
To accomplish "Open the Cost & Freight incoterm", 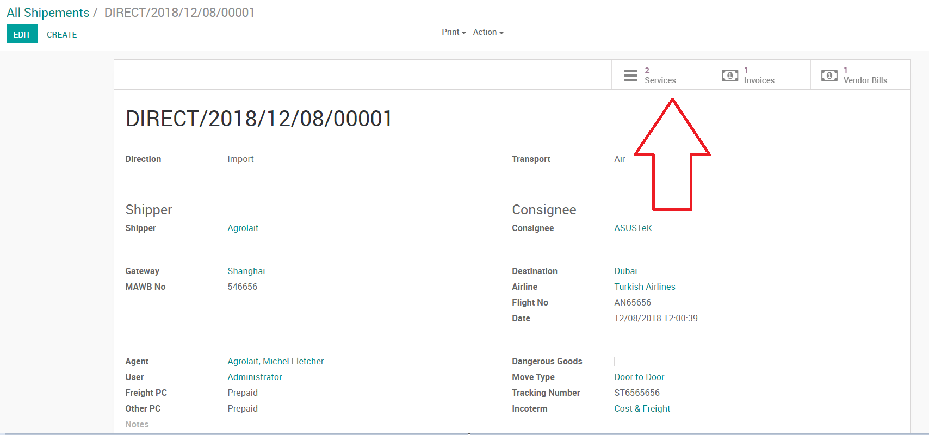I will [x=642, y=408].
